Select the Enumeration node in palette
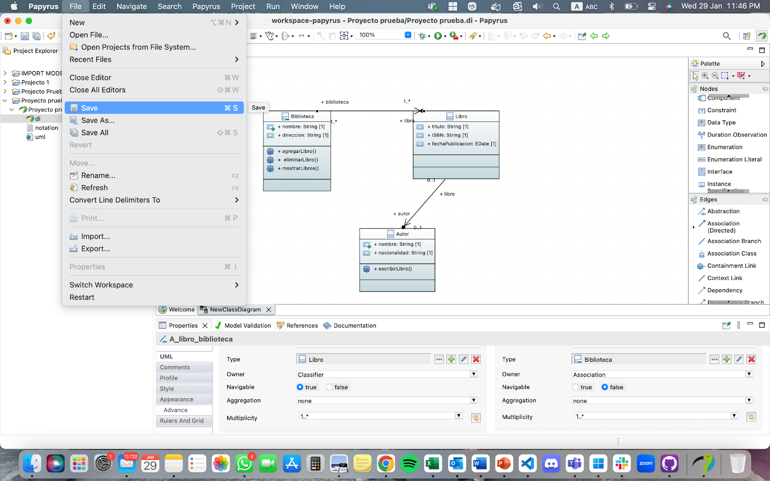Screen dimensions: 770x481 (724, 147)
